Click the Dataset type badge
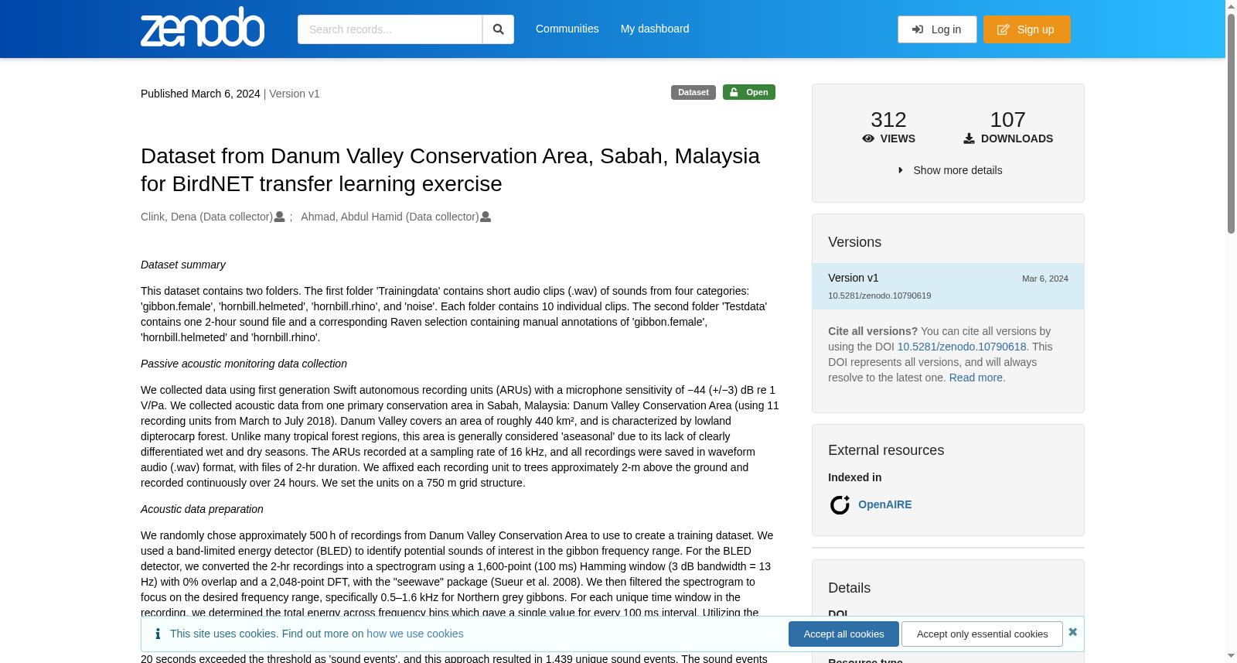Screen dimensions: 1237x663 point(693,92)
